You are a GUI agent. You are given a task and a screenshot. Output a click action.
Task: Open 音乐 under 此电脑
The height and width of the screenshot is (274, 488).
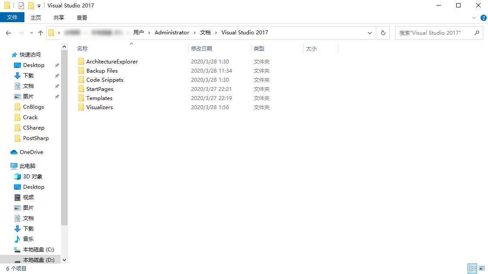[28, 239]
